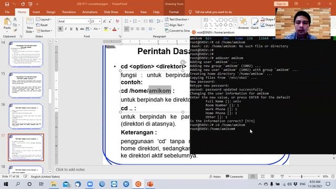
Task: Open the Change Case Aa dropdown
Action: pos(97,29)
